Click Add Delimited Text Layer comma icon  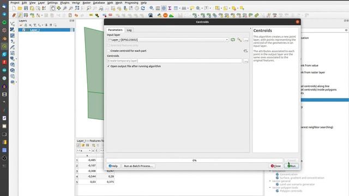13,41
